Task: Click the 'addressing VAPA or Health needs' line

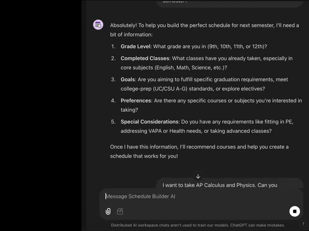Action: pos(196,131)
